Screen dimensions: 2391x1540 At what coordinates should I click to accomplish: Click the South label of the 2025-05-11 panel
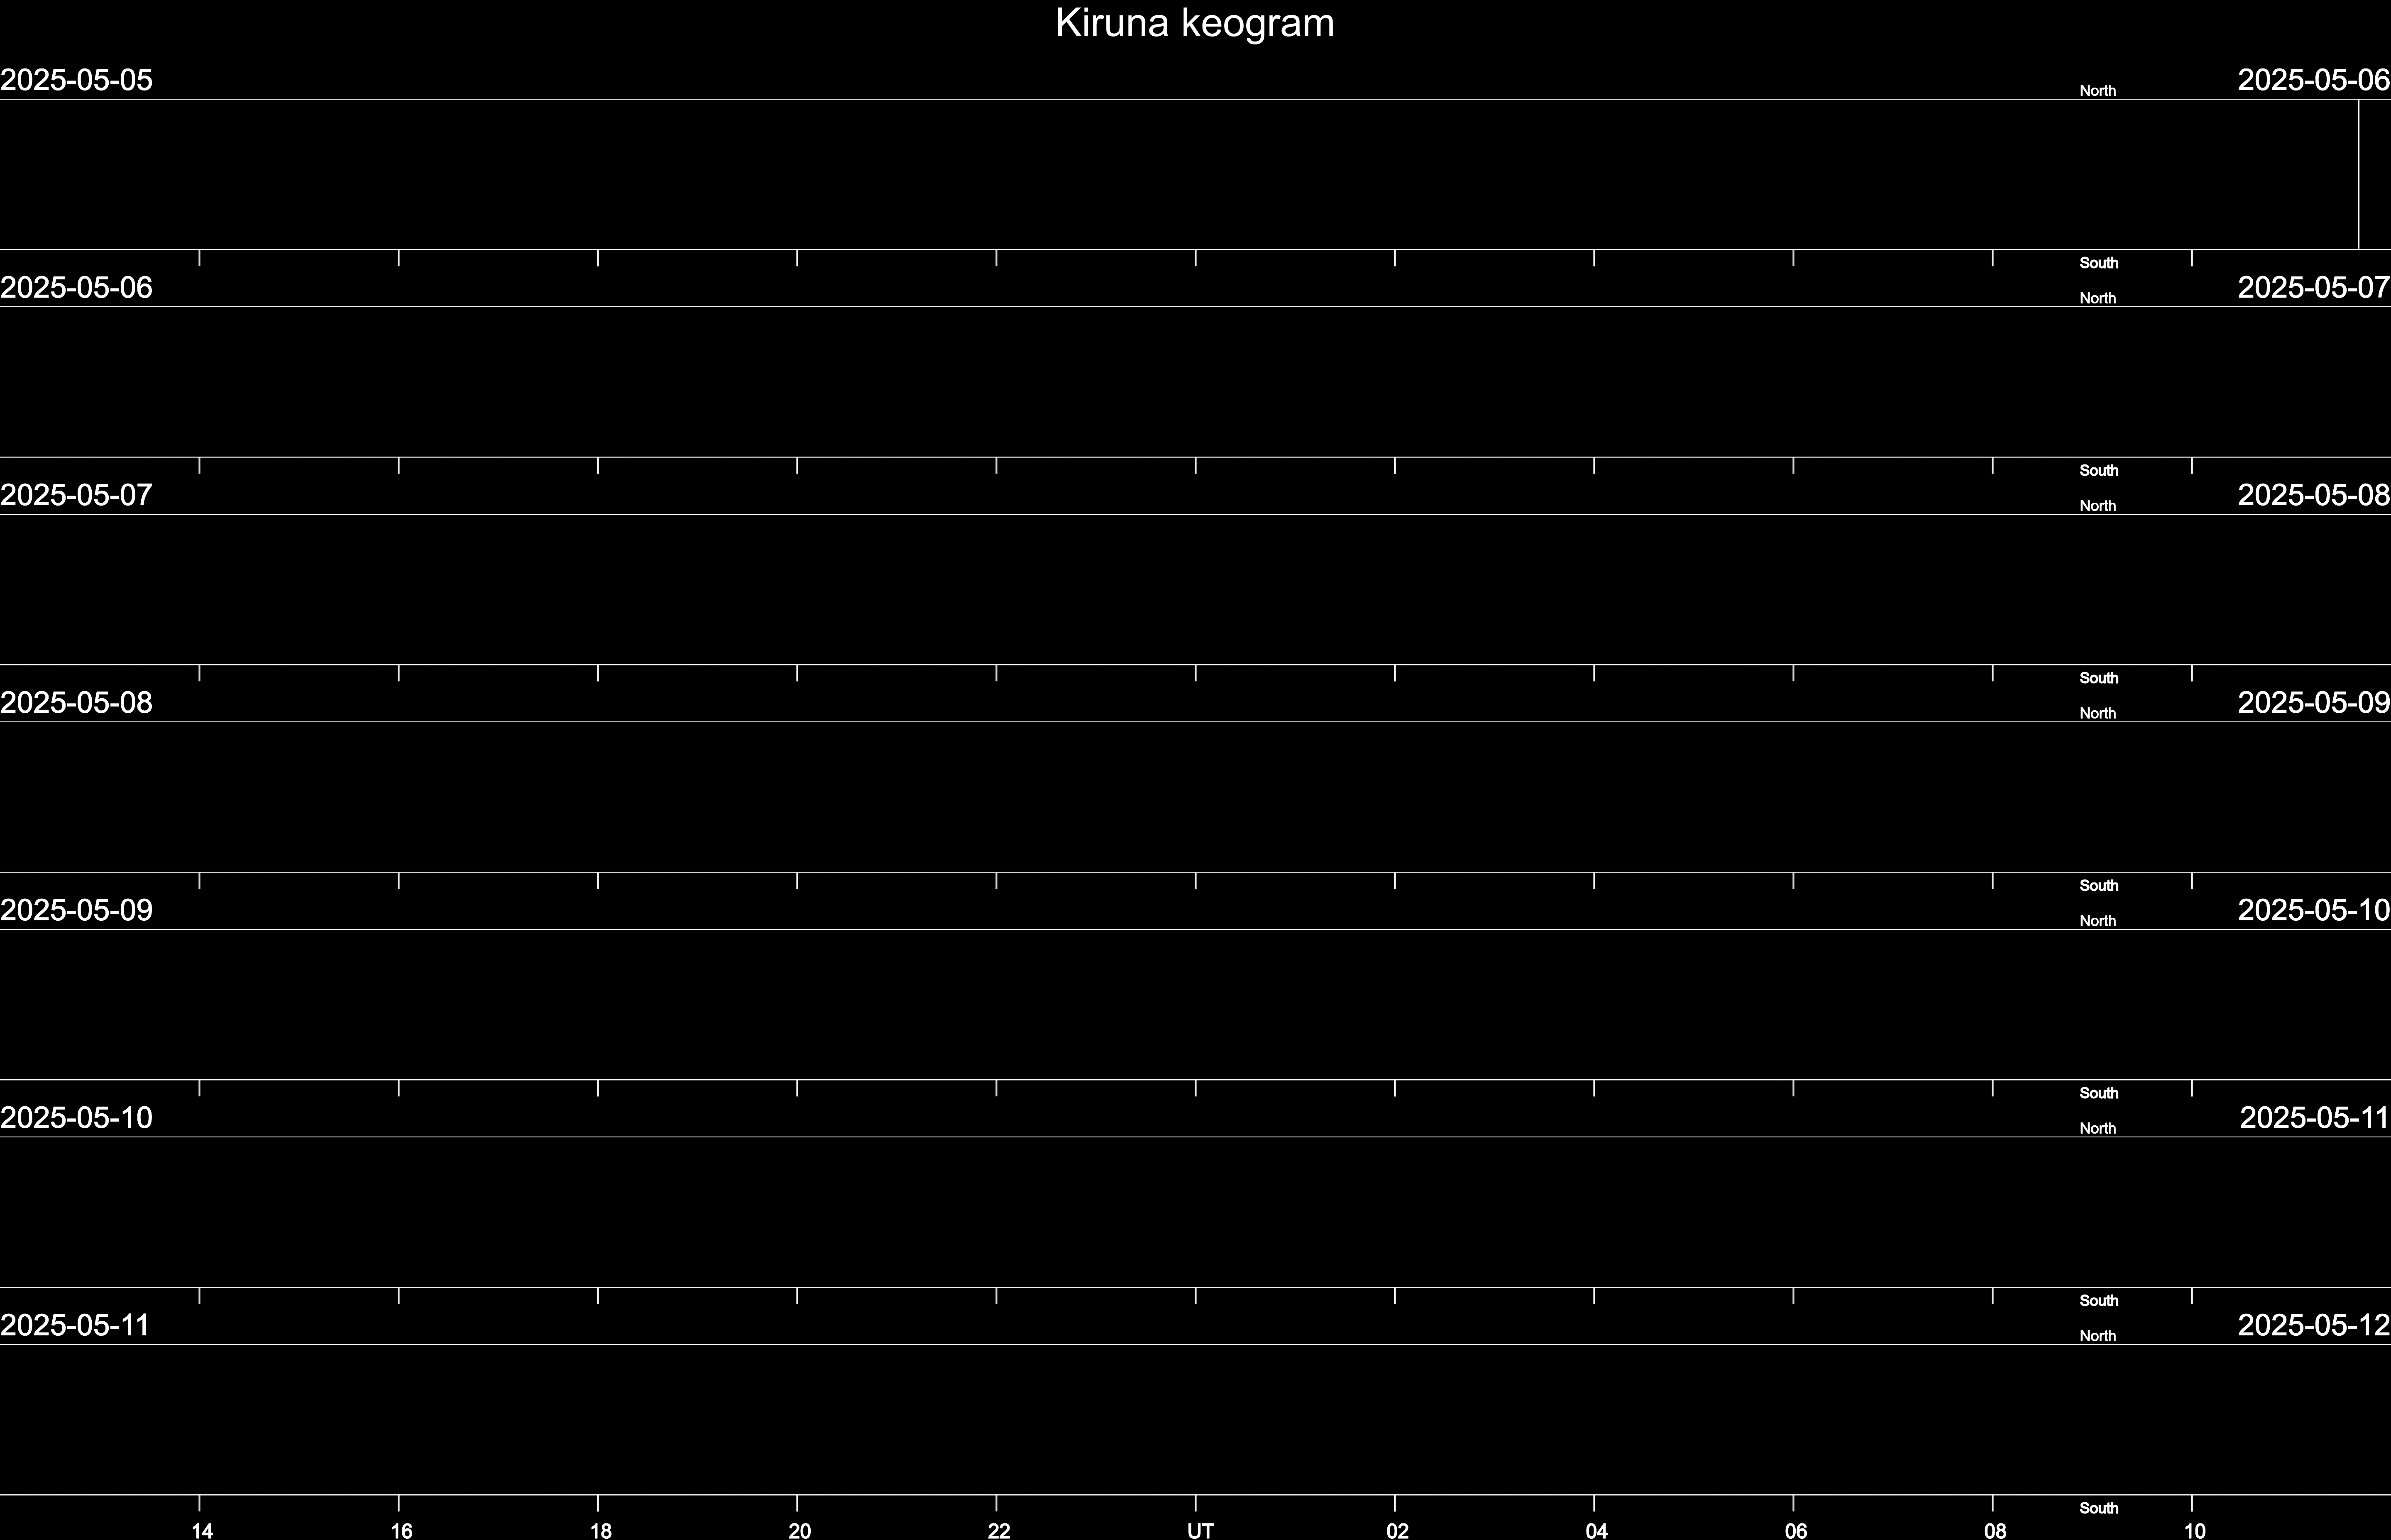point(2099,1508)
